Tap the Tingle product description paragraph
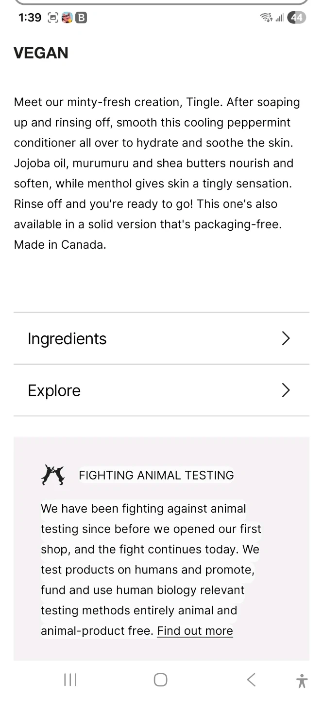This screenshot has width=323, height=701. [157, 173]
